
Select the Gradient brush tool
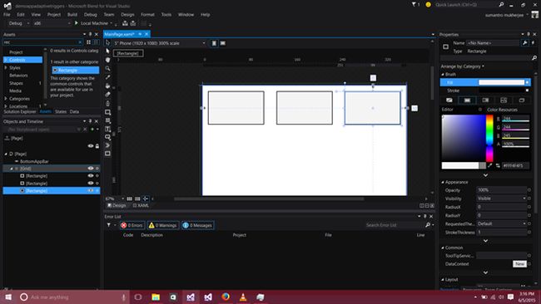107,95
